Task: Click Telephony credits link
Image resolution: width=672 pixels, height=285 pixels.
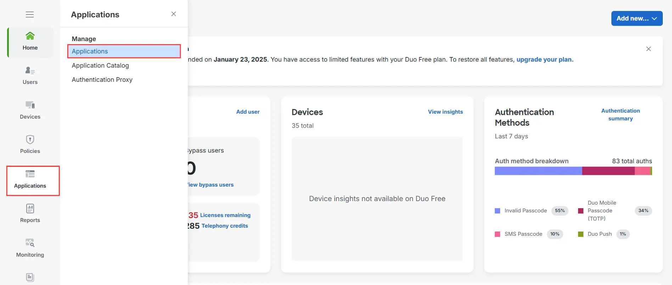Action: click(225, 226)
